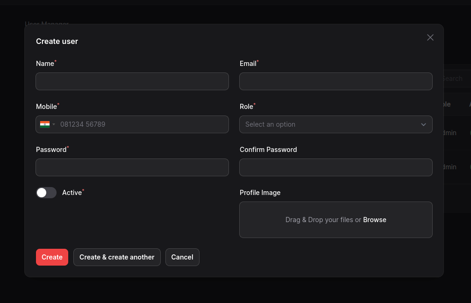Click the 'User Manager' heading
471x303 pixels.
(47, 24)
